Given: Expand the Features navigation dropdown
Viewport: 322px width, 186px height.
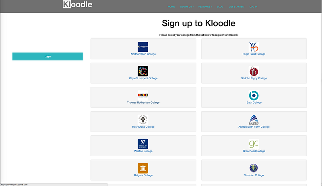Looking at the screenshot, I should point(205,7).
